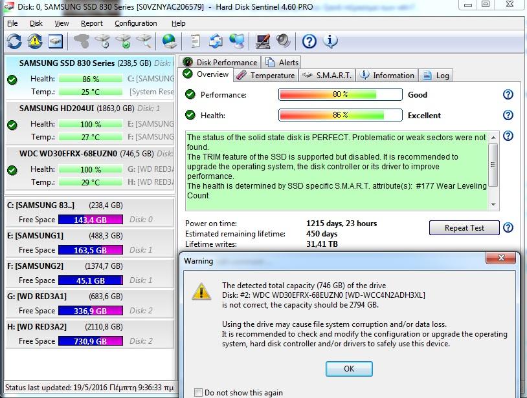Click the 45,1 GB free space bar
This screenshot has width=527, height=398.
point(91,280)
